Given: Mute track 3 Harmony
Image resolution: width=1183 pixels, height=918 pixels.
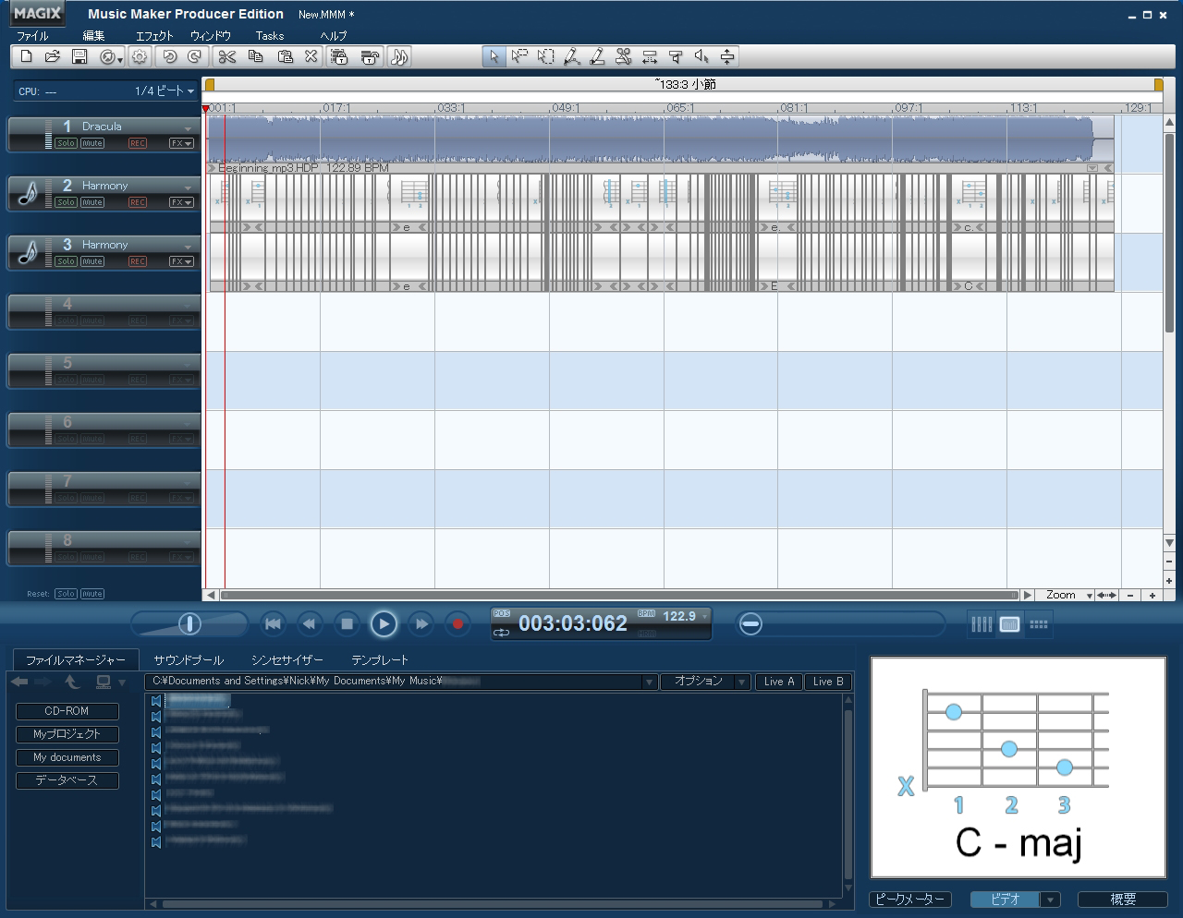Looking at the screenshot, I should [92, 261].
